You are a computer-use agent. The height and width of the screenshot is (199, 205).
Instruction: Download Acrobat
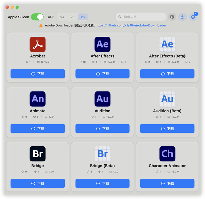point(38,74)
